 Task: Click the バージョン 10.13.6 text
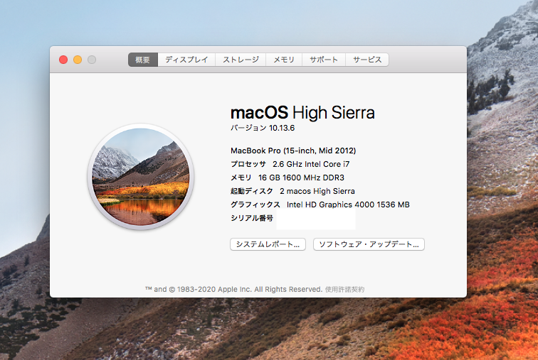263,128
